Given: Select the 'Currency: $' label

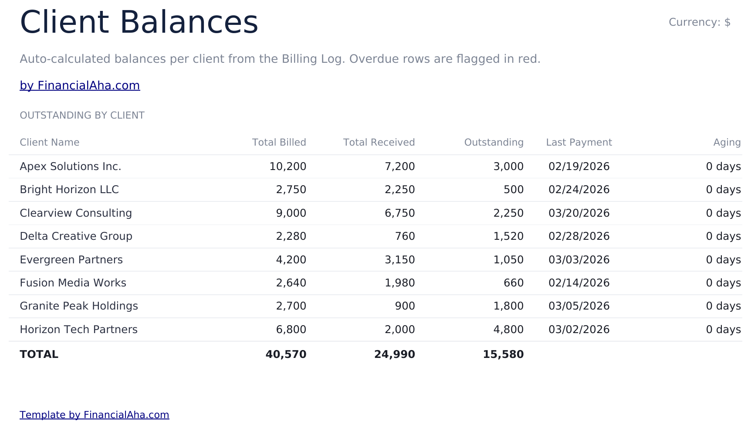Looking at the screenshot, I should pos(700,22).
